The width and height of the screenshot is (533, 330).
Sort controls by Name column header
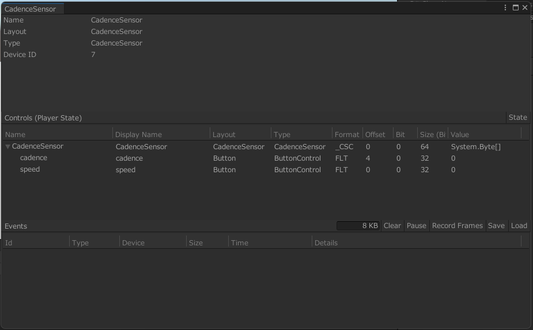point(58,135)
